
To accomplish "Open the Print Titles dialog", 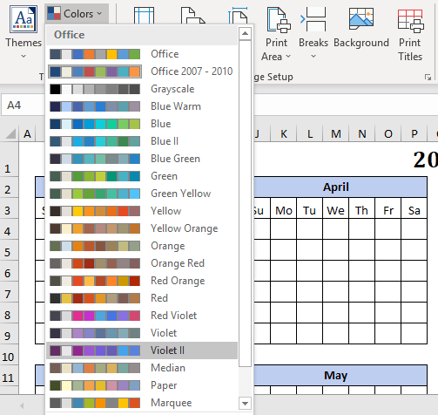I will (410, 33).
